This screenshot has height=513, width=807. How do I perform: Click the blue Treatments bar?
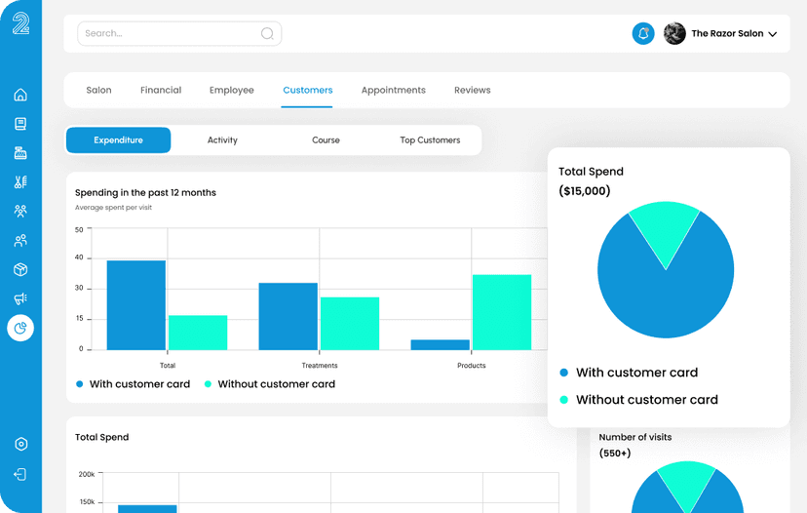pyautogui.click(x=288, y=316)
